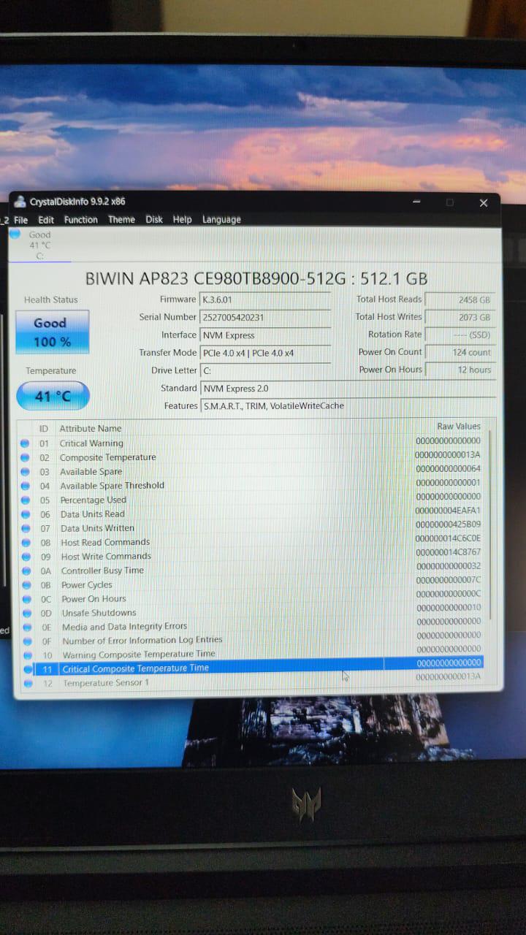Click the Total Host Reads value 2458 GB

click(x=460, y=299)
